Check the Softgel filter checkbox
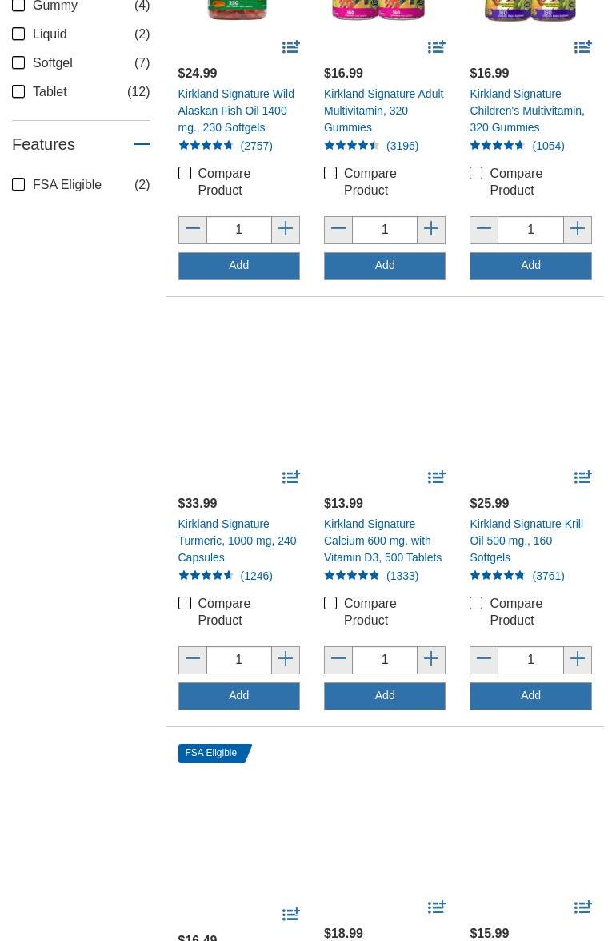Image resolution: width=616 pixels, height=941 pixels. point(18,62)
